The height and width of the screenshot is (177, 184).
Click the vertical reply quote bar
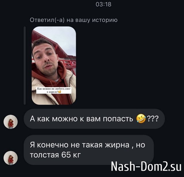(x=25, y=66)
